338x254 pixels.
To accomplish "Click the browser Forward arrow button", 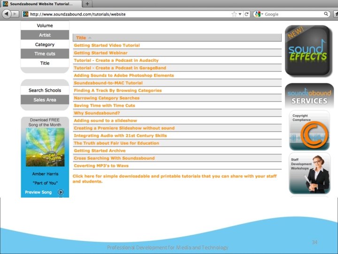I will click(15, 14).
